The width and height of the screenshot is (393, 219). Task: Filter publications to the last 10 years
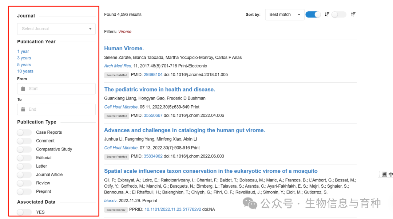pyautogui.click(x=25, y=71)
